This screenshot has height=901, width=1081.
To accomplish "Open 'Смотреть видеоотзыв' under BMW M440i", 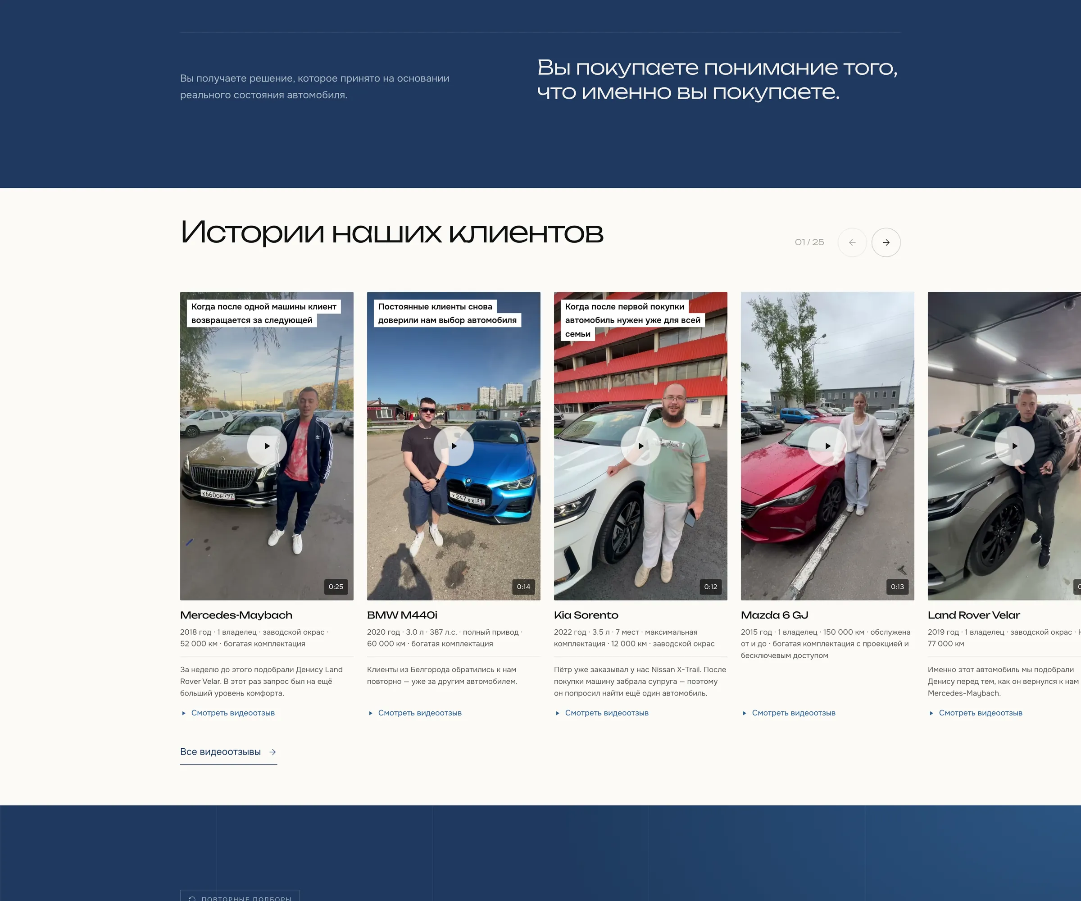I will (x=415, y=713).
